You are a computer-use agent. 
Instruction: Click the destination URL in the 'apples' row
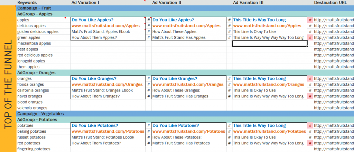point(334,20)
